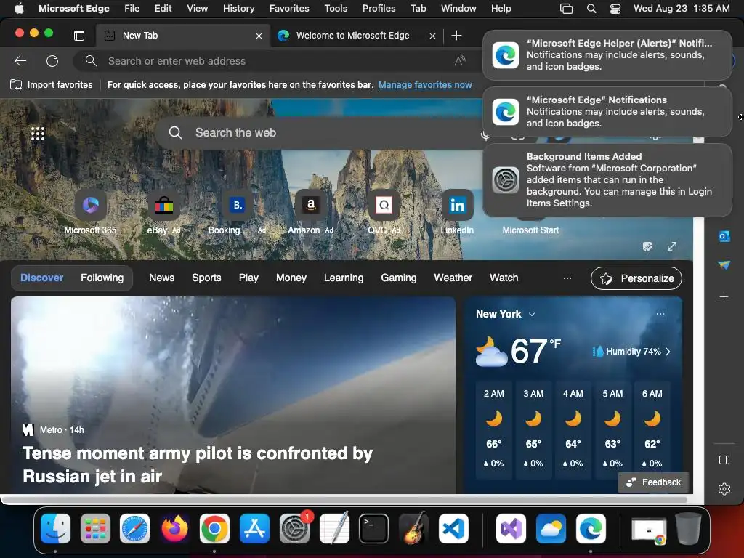Open the History menu
Screen dimensions: 744x558
coord(238,9)
